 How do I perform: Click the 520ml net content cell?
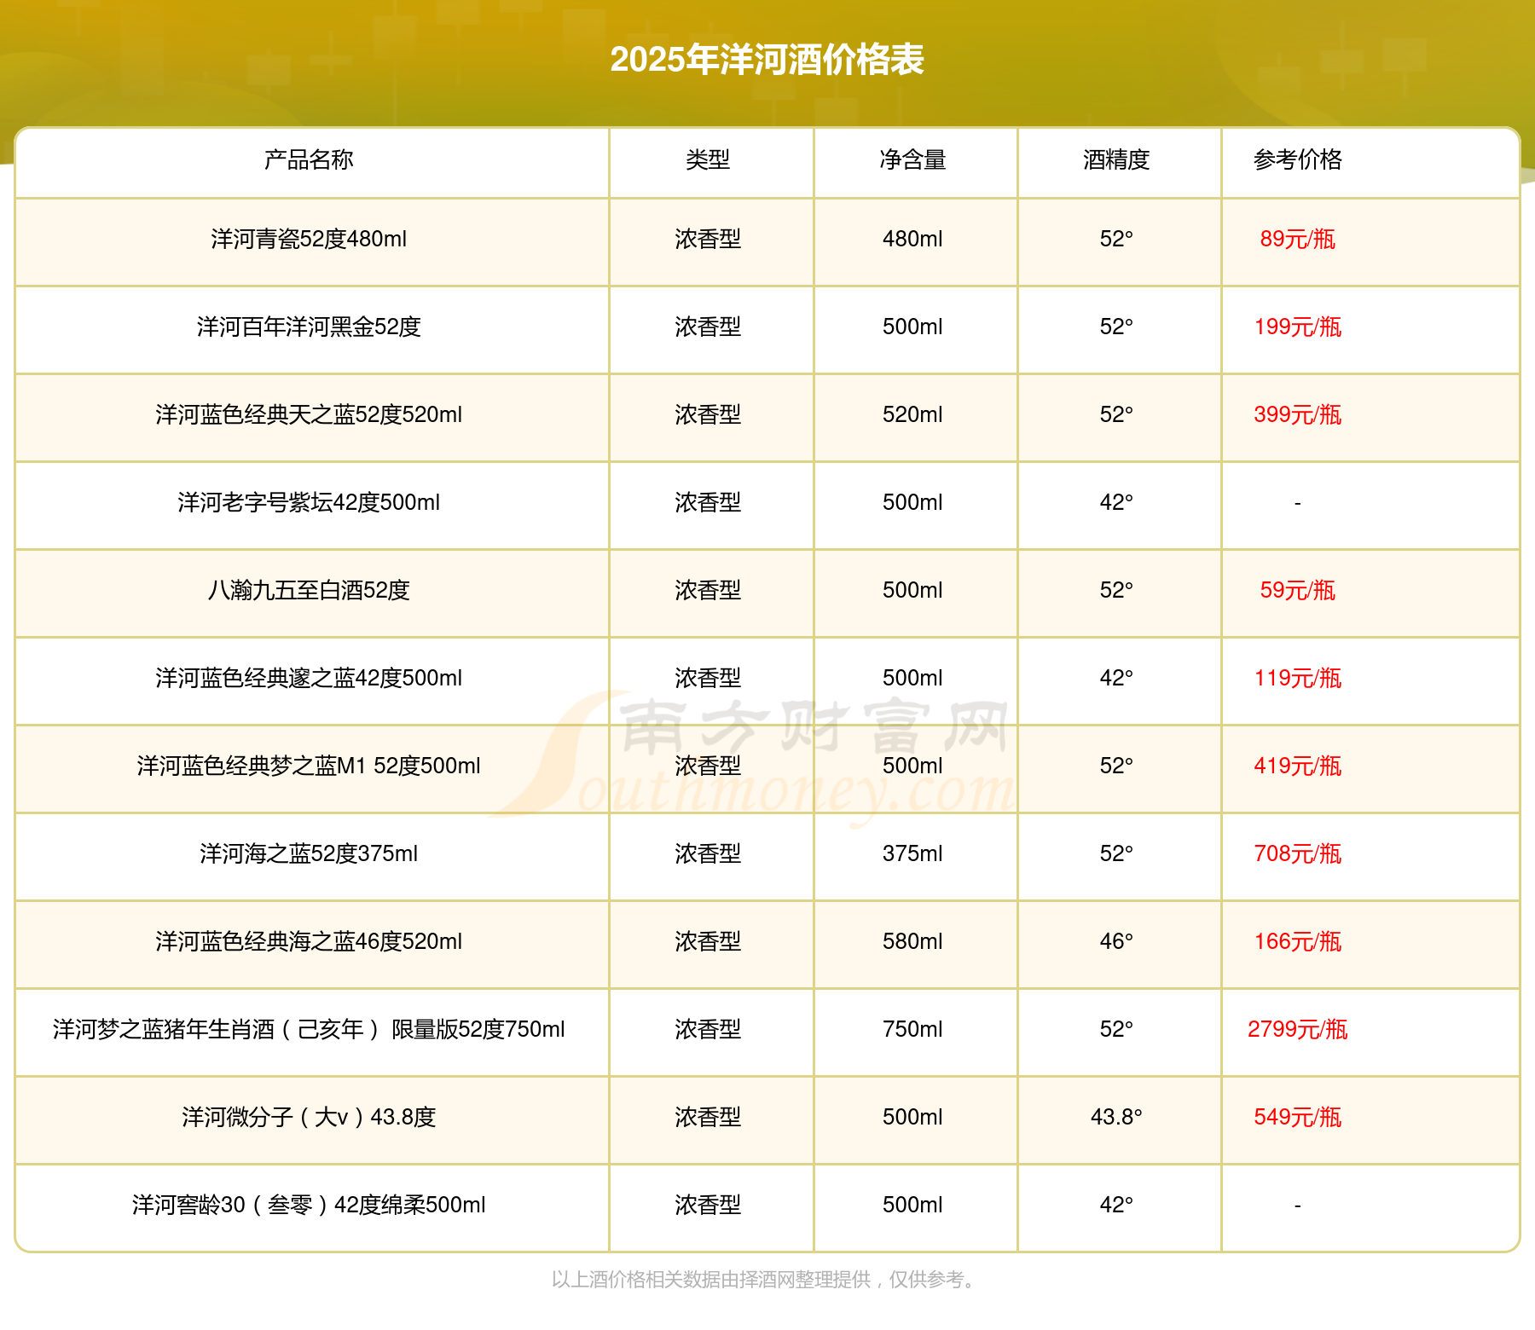pyautogui.click(x=912, y=414)
